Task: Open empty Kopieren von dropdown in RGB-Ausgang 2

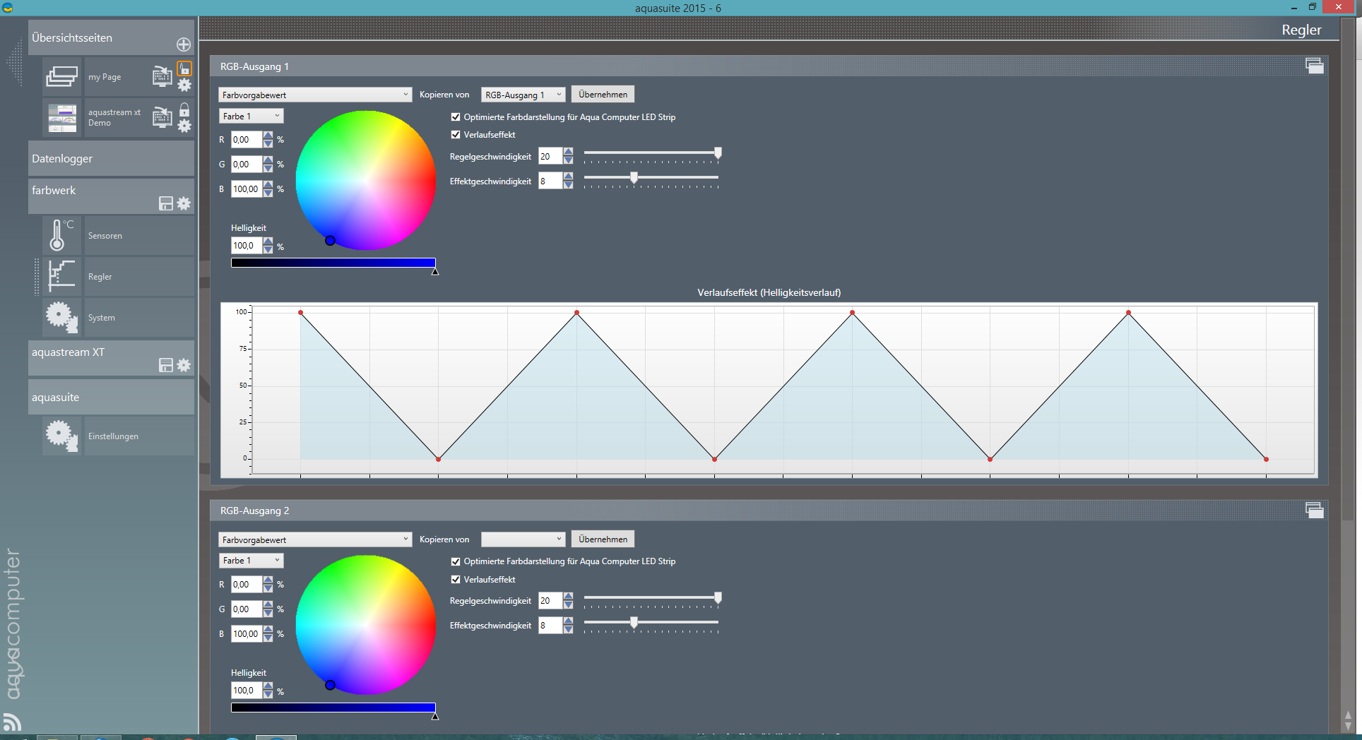Action: click(x=523, y=539)
